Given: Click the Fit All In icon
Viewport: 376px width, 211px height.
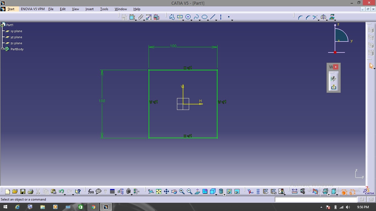Looking at the screenshot, I should [x=159, y=191].
